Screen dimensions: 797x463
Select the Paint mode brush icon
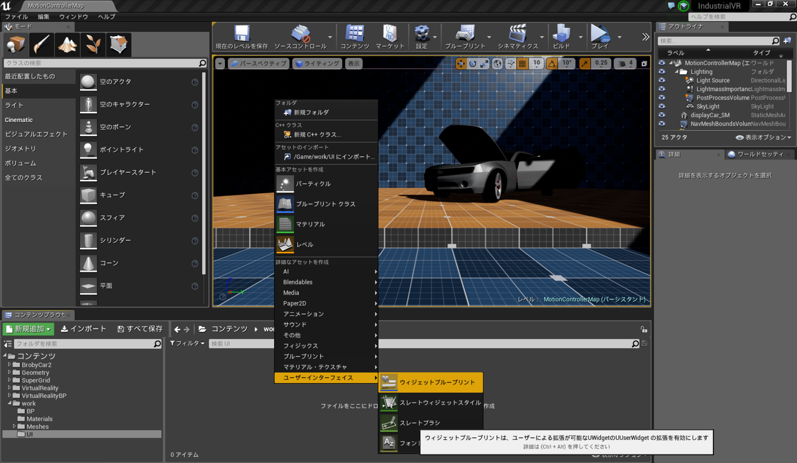point(42,45)
